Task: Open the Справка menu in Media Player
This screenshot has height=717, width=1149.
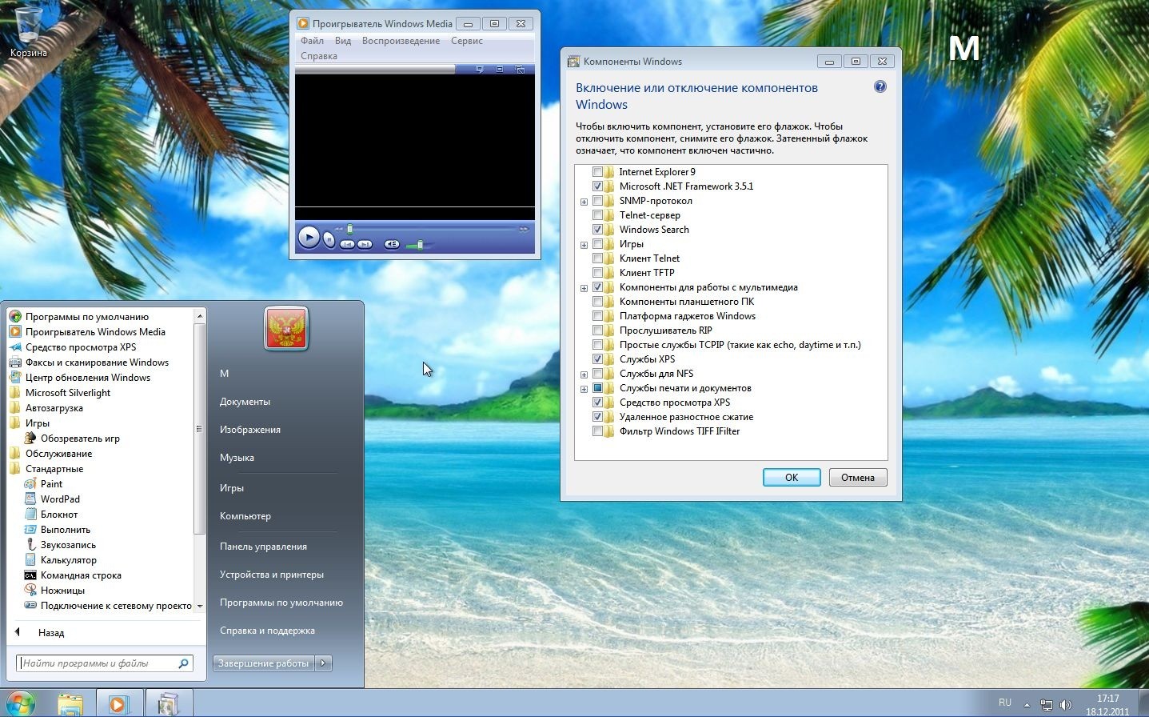Action: click(319, 56)
